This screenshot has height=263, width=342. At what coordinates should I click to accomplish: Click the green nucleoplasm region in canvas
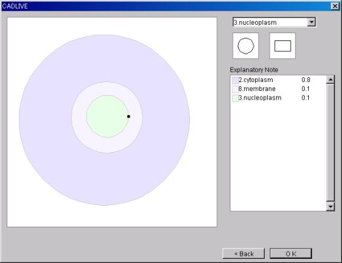(107, 116)
